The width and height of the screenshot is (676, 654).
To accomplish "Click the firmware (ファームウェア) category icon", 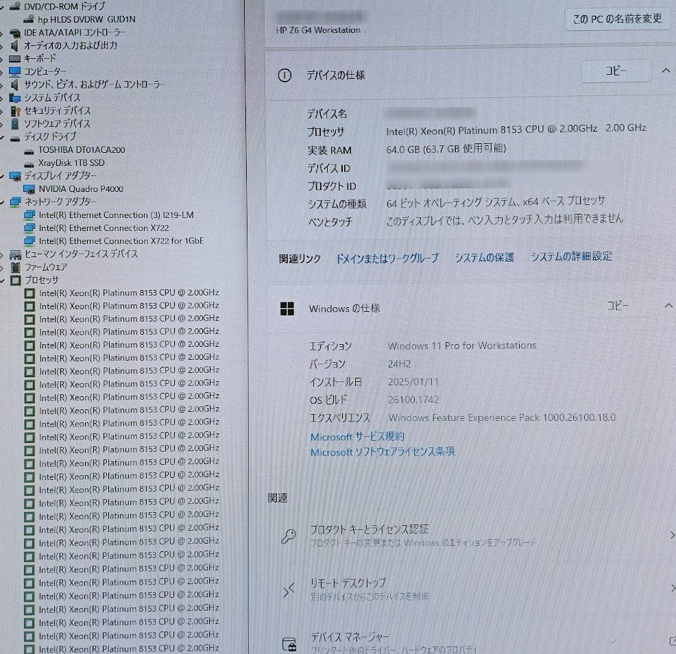I will (16, 267).
